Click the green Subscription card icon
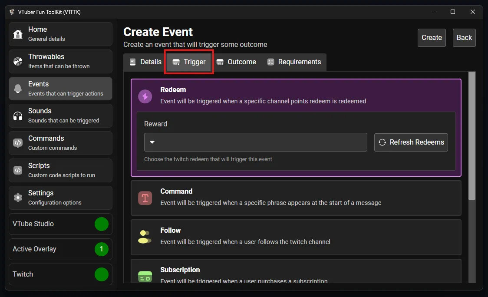The image size is (488, 297). (x=145, y=276)
